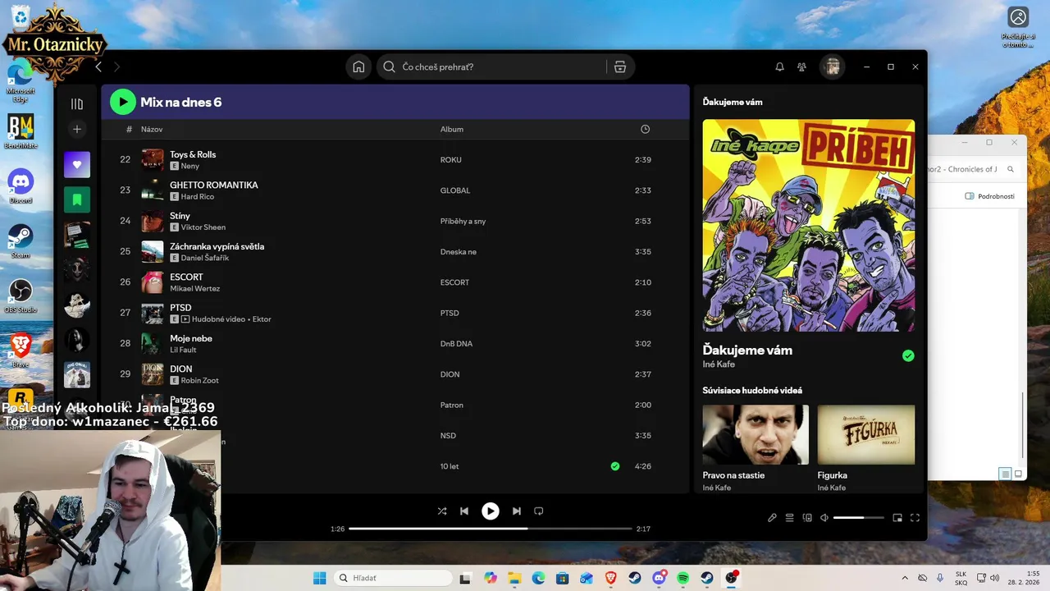The width and height of the screenshot is (1050, 591).
Task: Open the album link Příběhy a sny
Action: pos(463,221)
